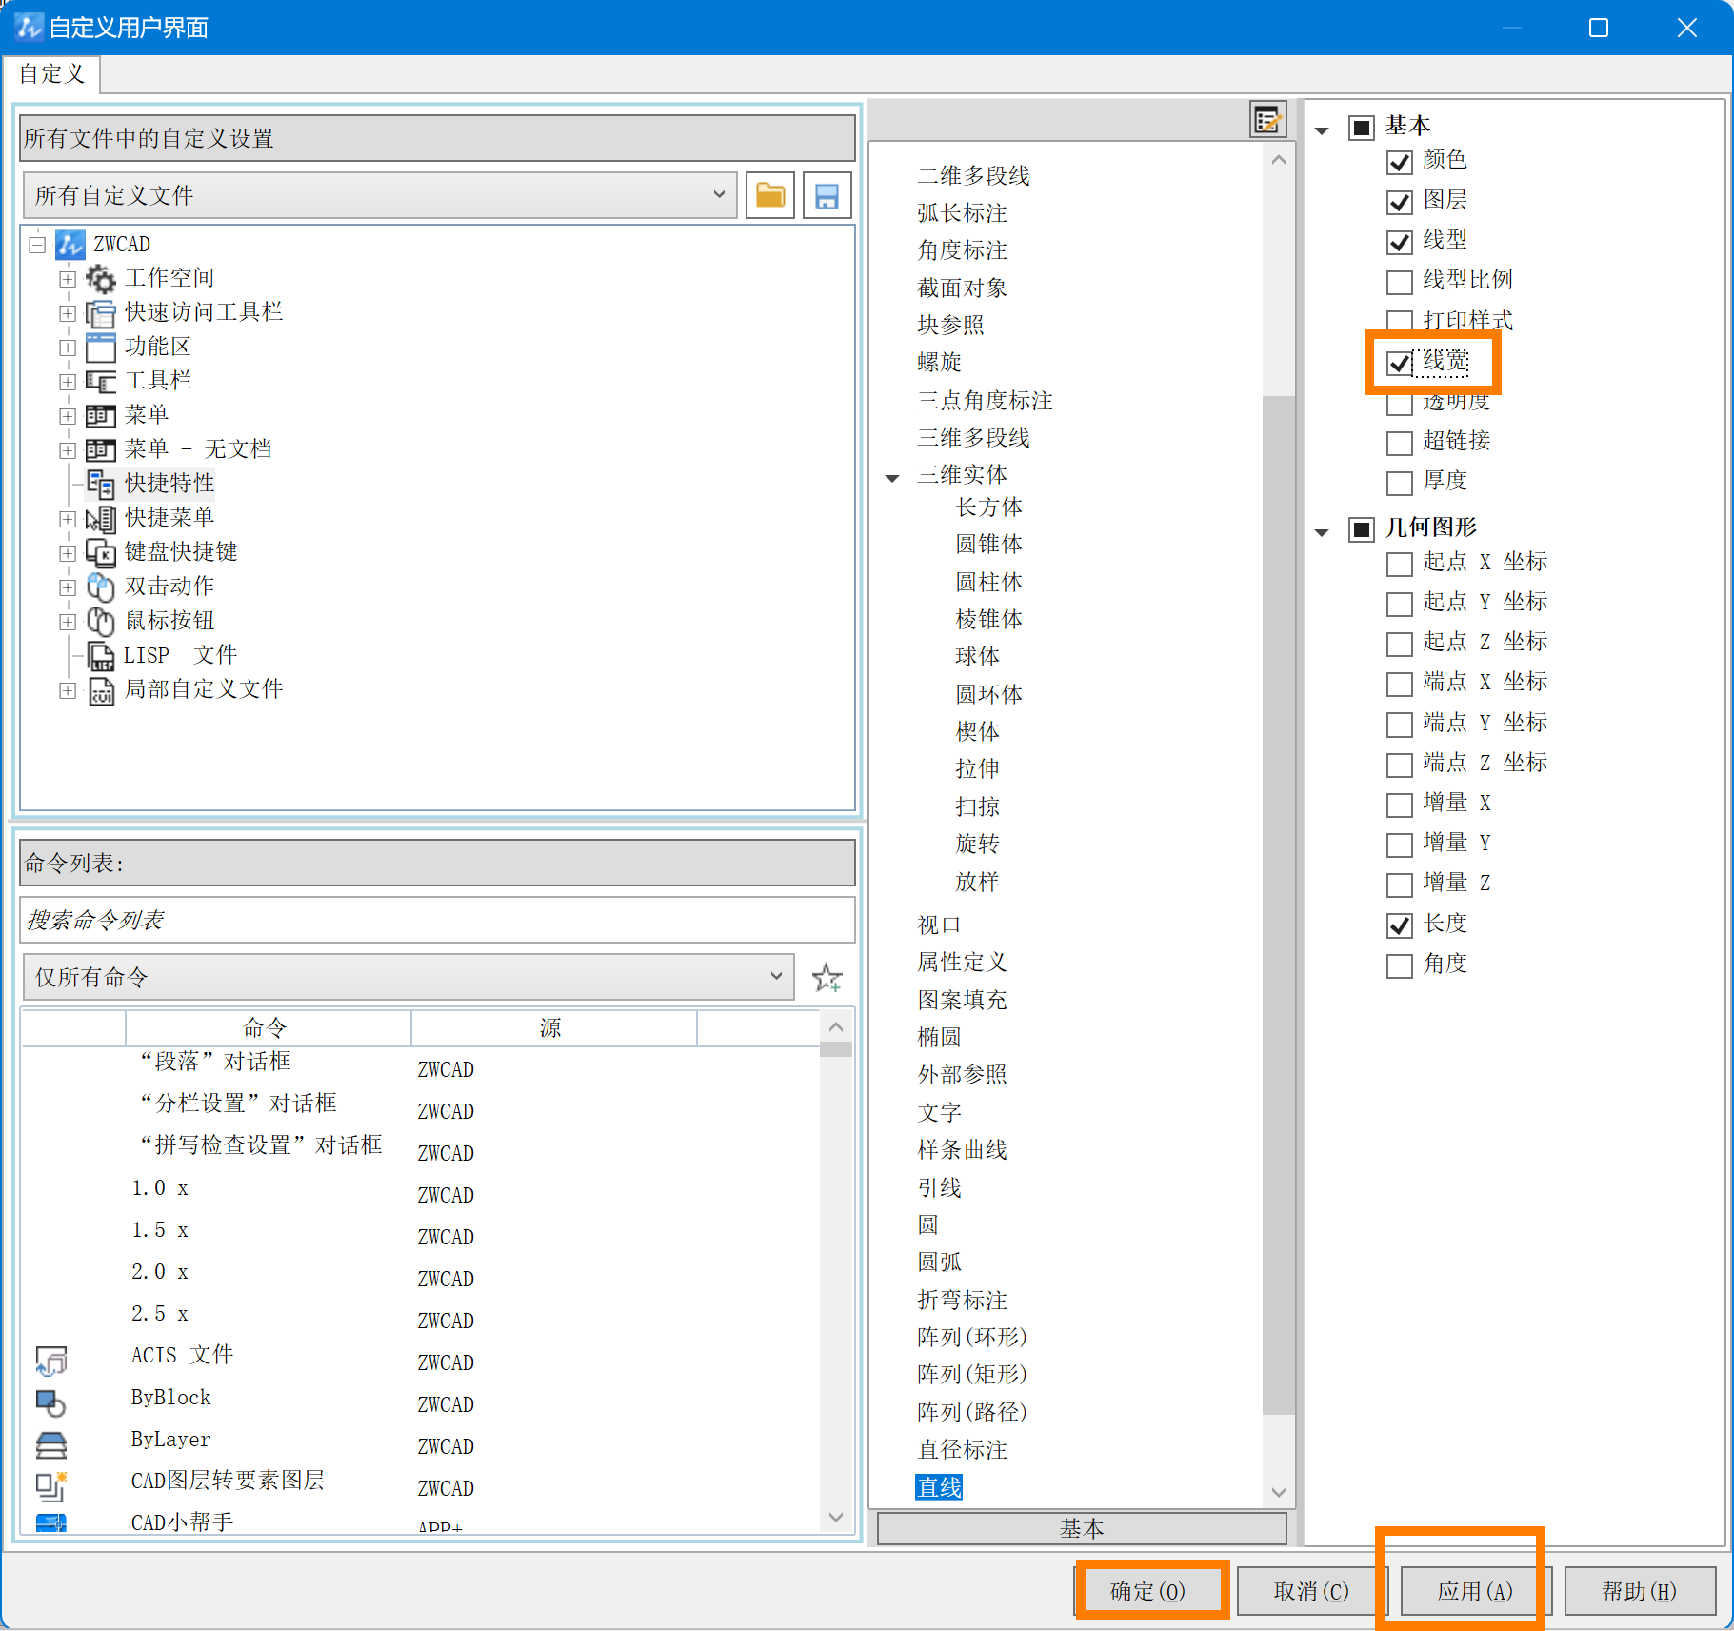Expand the 工作空间 tree node
1734x1631 pixels.
point(68,279)
